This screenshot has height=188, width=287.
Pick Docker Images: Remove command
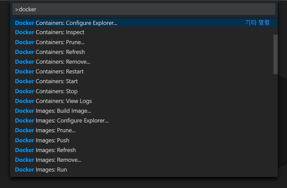(144, 160)
